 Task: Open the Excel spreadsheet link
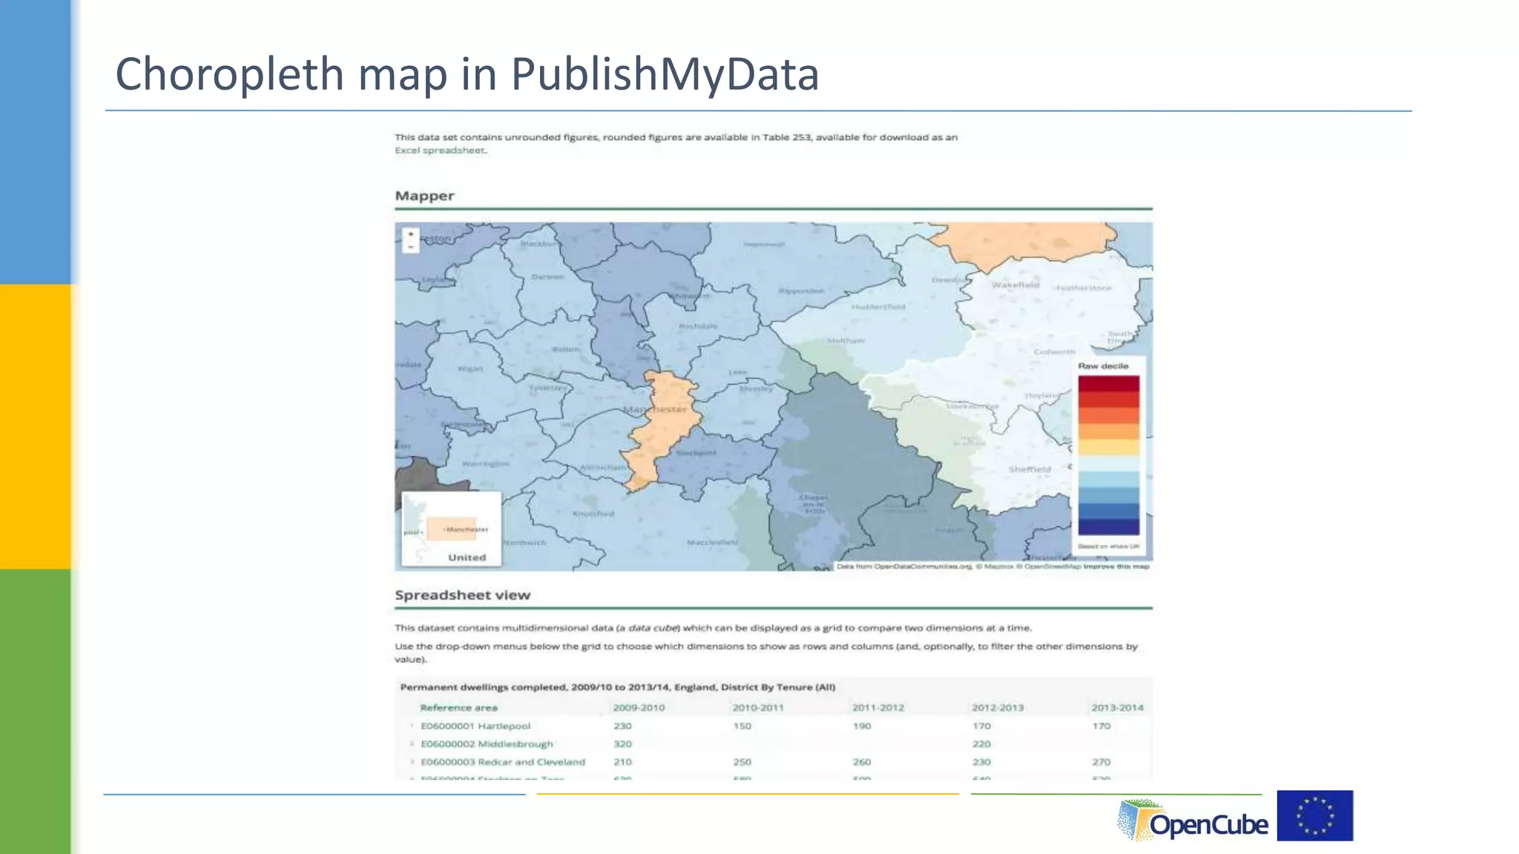(441, 150)
